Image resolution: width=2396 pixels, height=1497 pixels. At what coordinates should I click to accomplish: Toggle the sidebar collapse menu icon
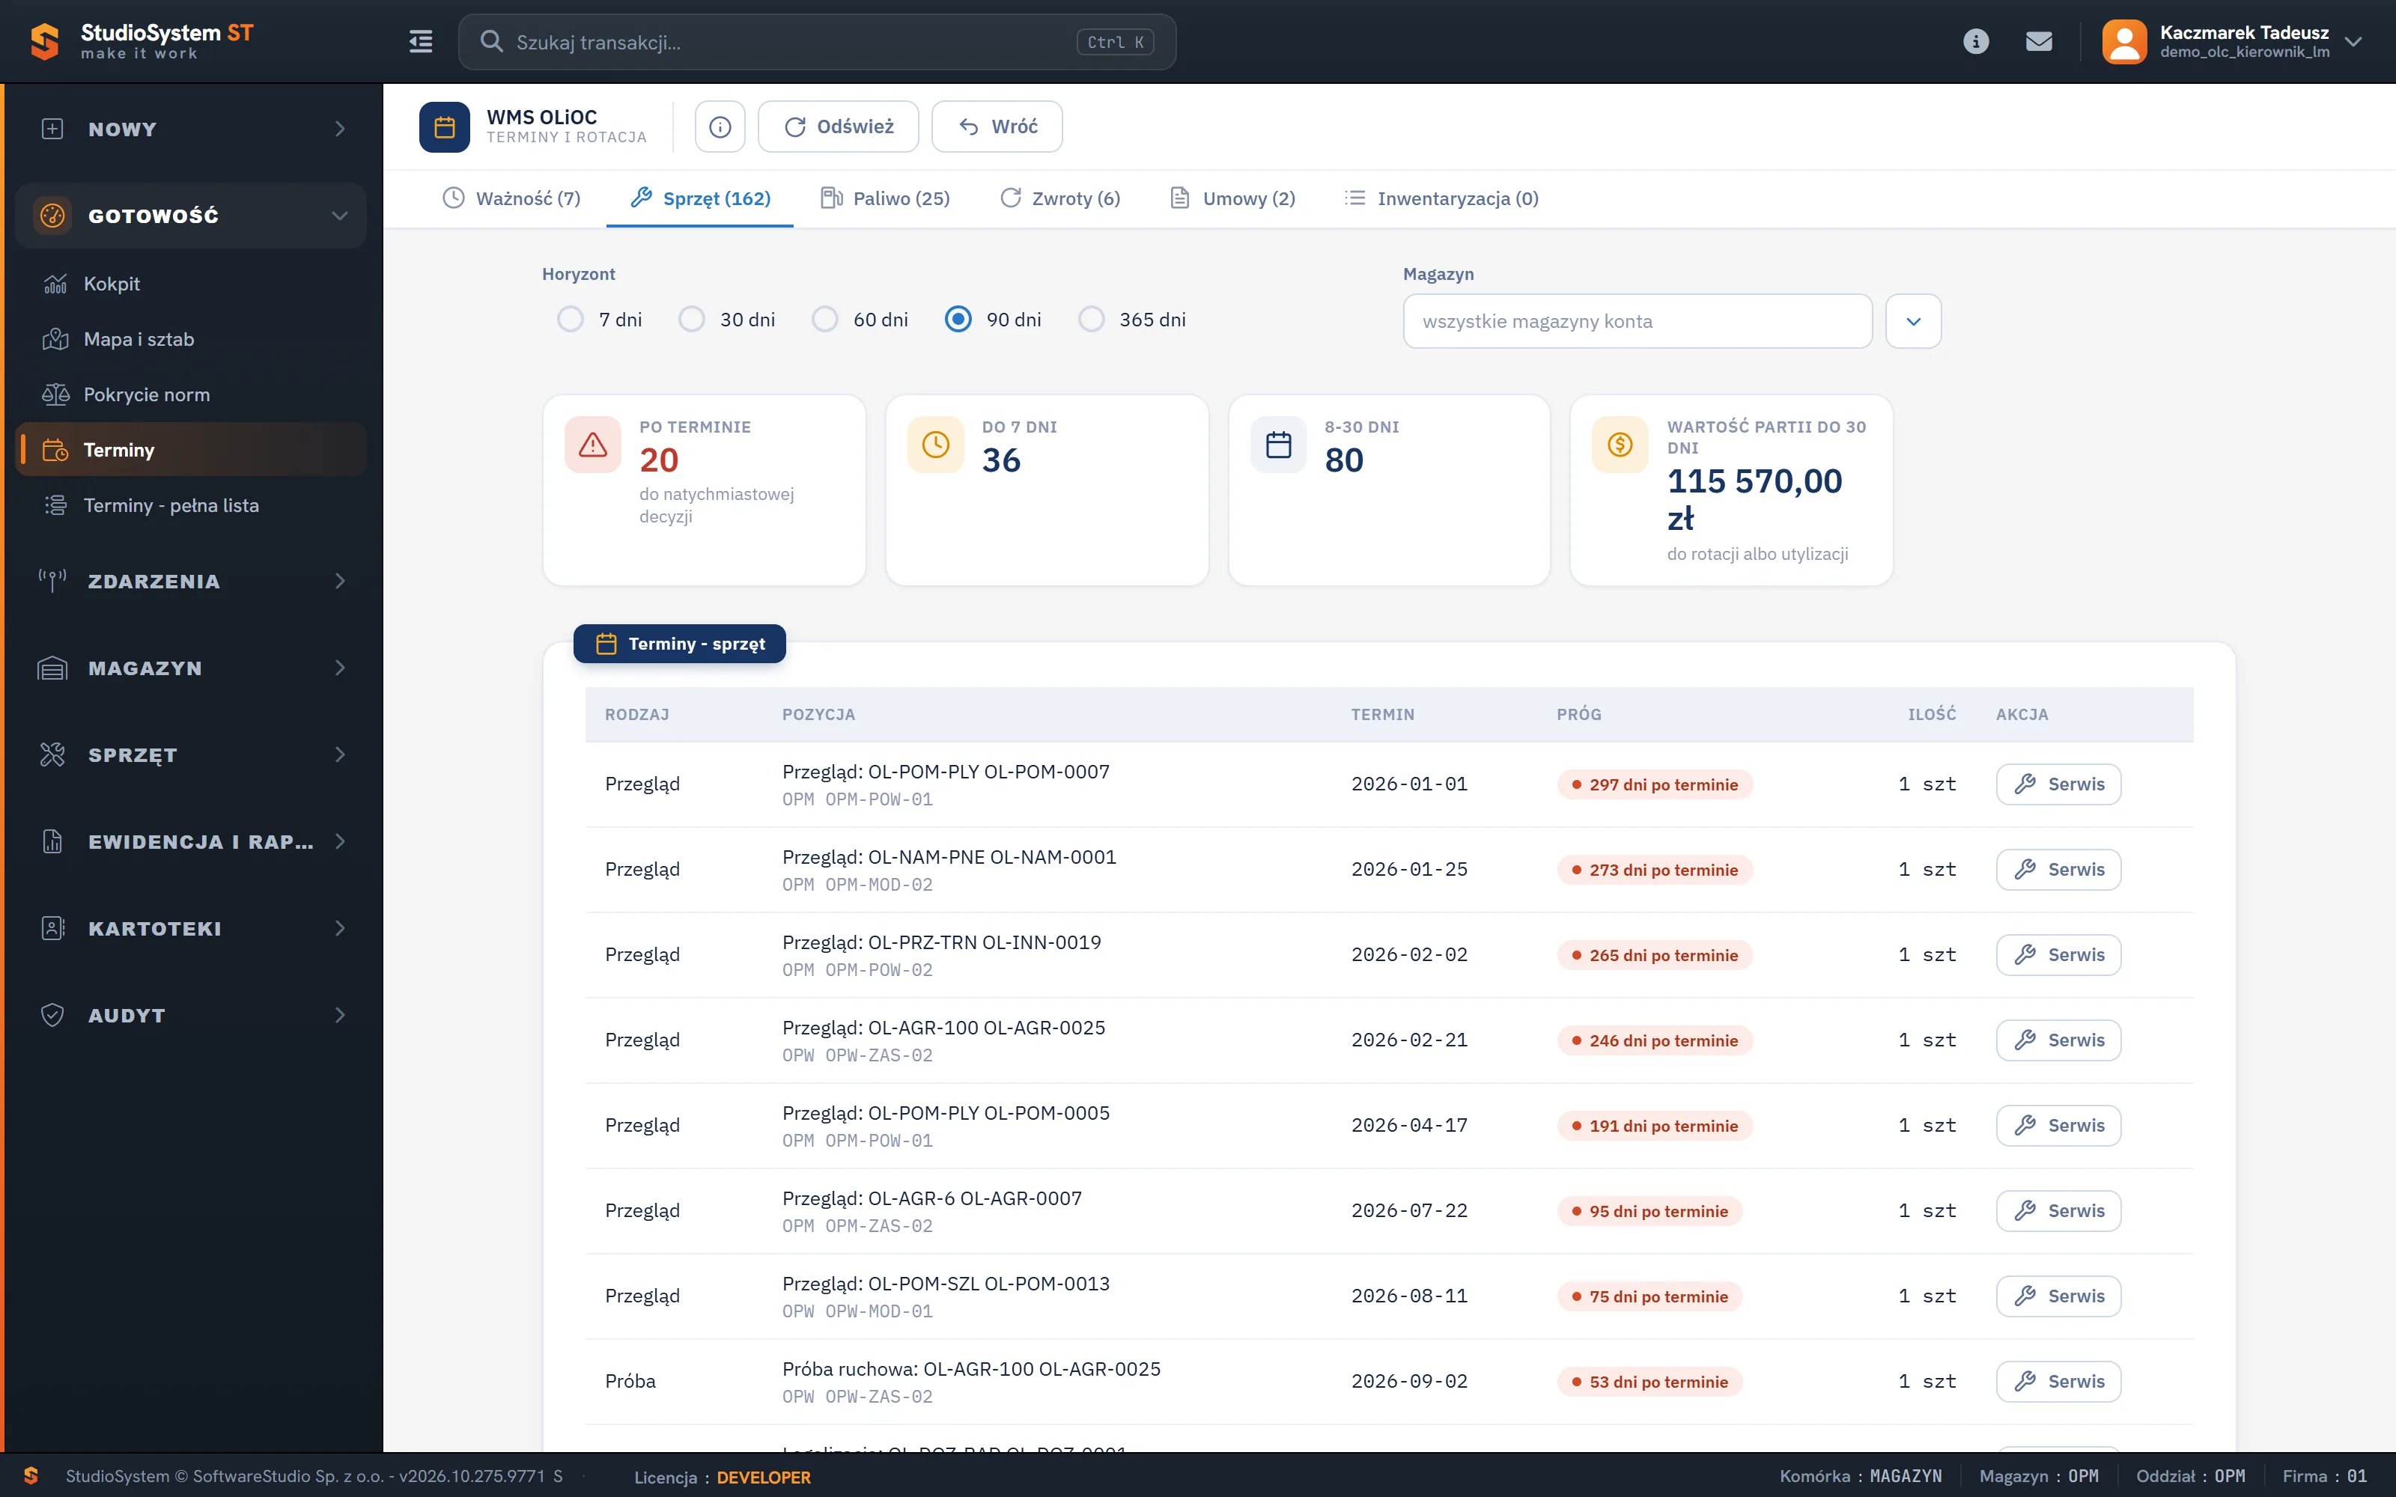click(x=421, y=42)
